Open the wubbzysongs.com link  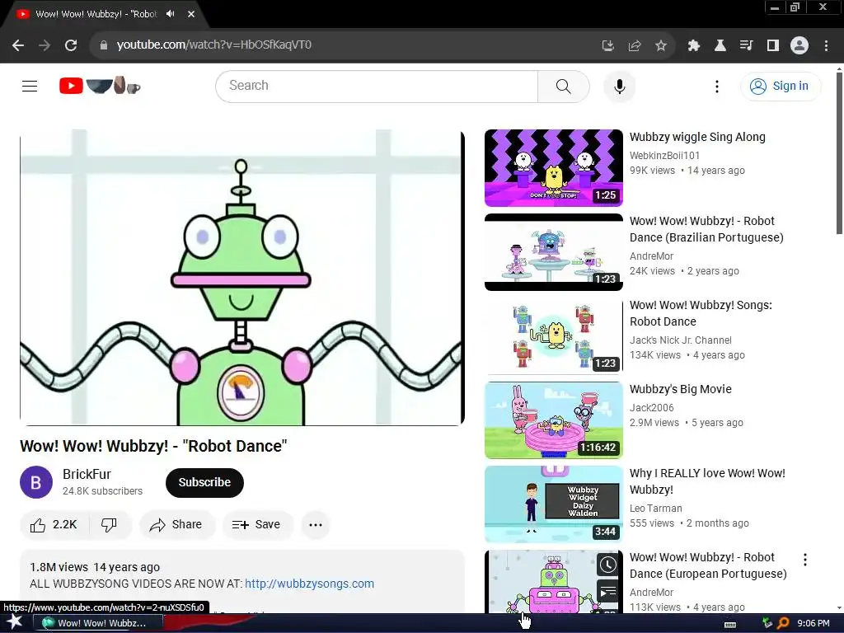310,584
